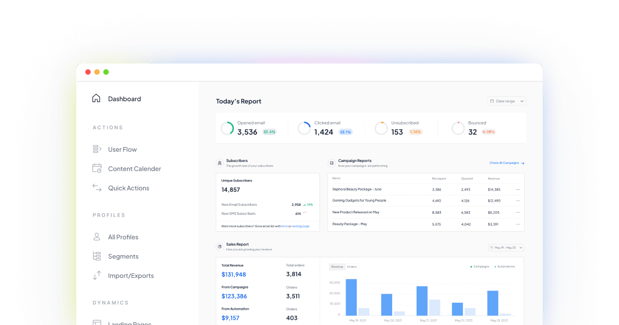Open options for Sephora Beauty Package - June
This screenshot has height=325, width=619.
coord(518,189)
